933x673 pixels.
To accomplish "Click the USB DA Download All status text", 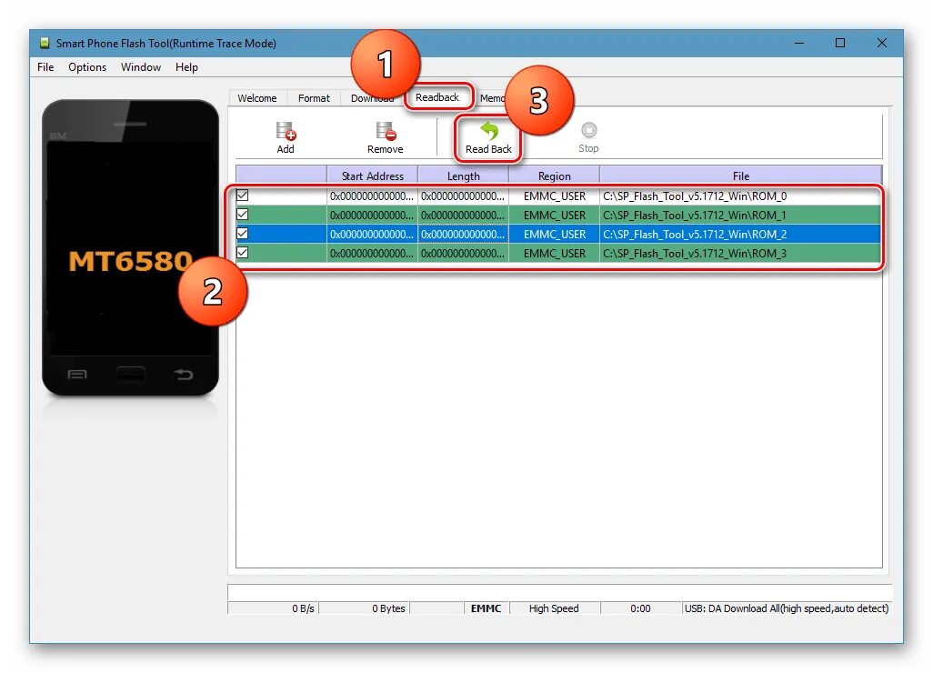I will (x=786, y=608).
